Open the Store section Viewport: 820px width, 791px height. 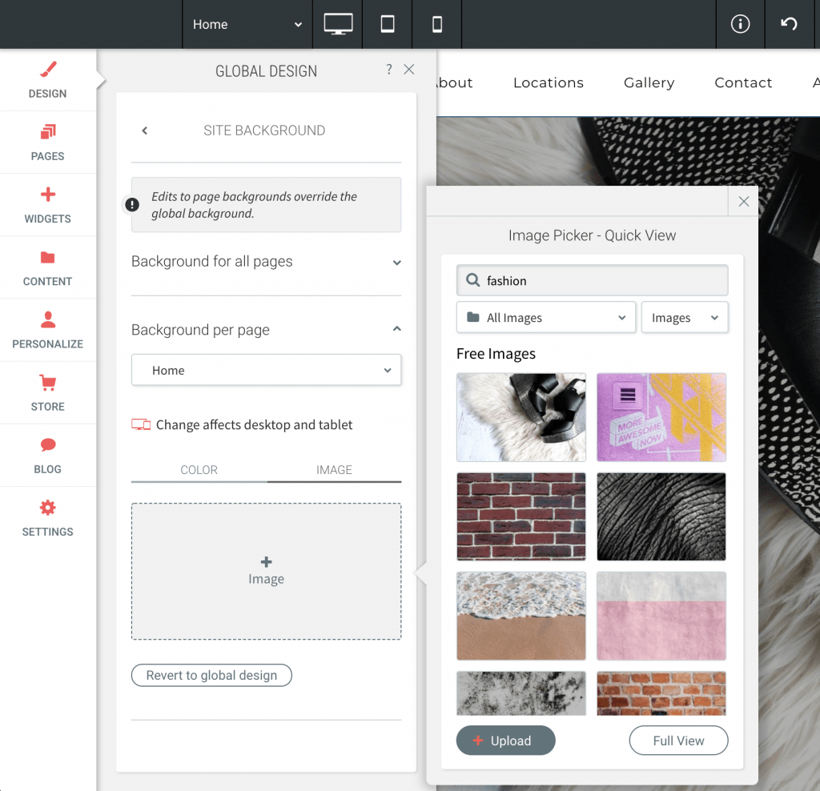point(47,393)
